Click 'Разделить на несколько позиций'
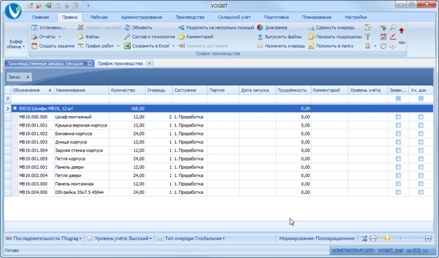The height and width of the screenshot is (258, 439). coord(216,27)
